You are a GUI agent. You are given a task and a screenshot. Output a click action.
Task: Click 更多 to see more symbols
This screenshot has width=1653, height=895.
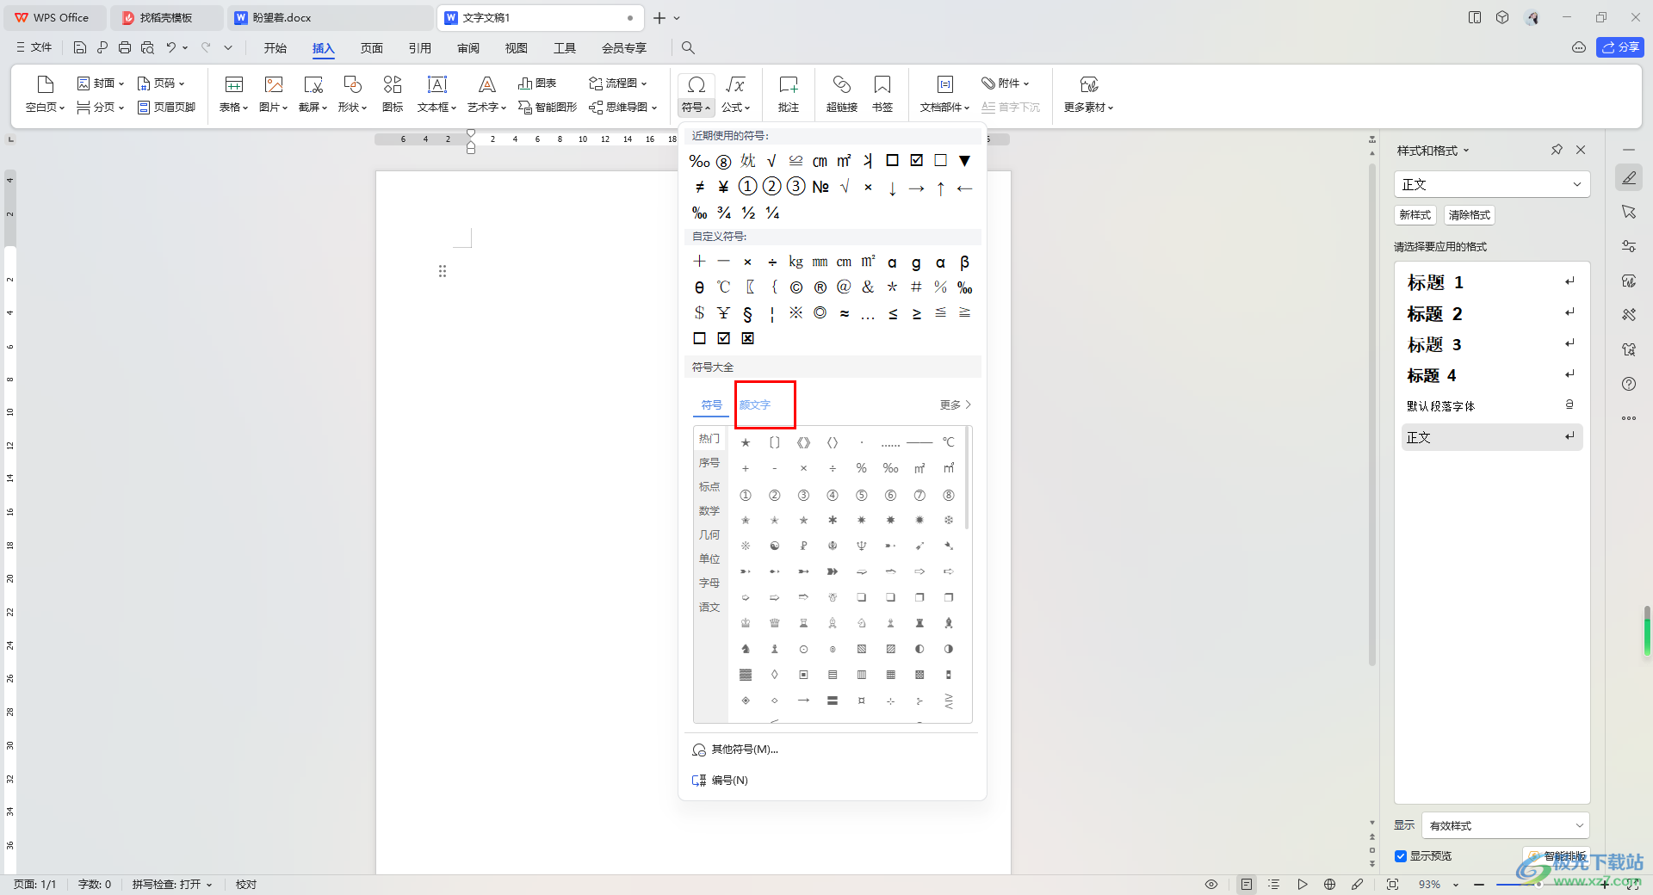[x=955, y=404]
